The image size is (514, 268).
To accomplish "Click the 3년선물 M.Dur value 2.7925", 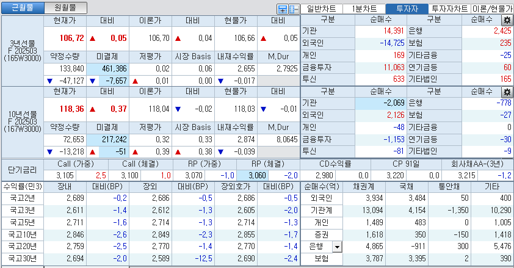I will [287, 69].
